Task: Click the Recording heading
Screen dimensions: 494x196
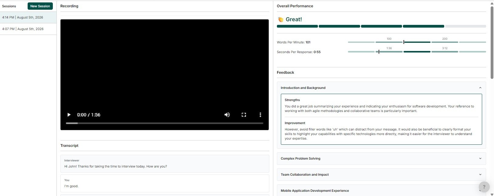Action: click(x=69, y=6)
